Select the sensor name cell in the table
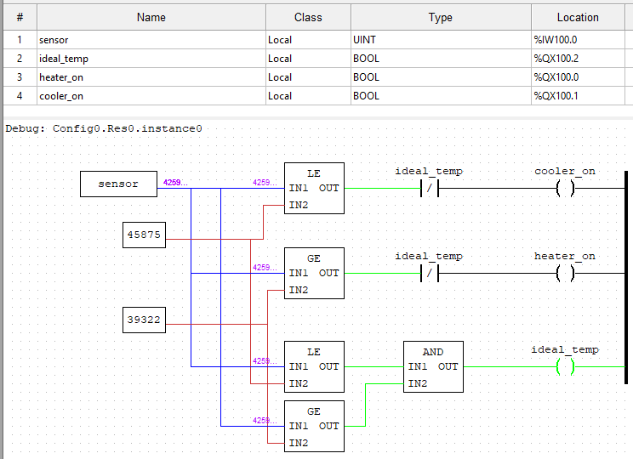The width and height of the screenshot is (633, 459). (151, 40)
